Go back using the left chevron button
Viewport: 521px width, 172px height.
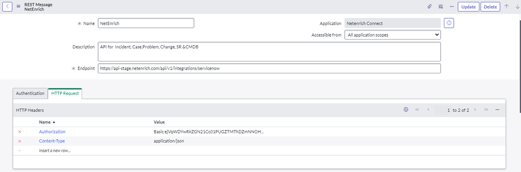click(x=7, y=7)
